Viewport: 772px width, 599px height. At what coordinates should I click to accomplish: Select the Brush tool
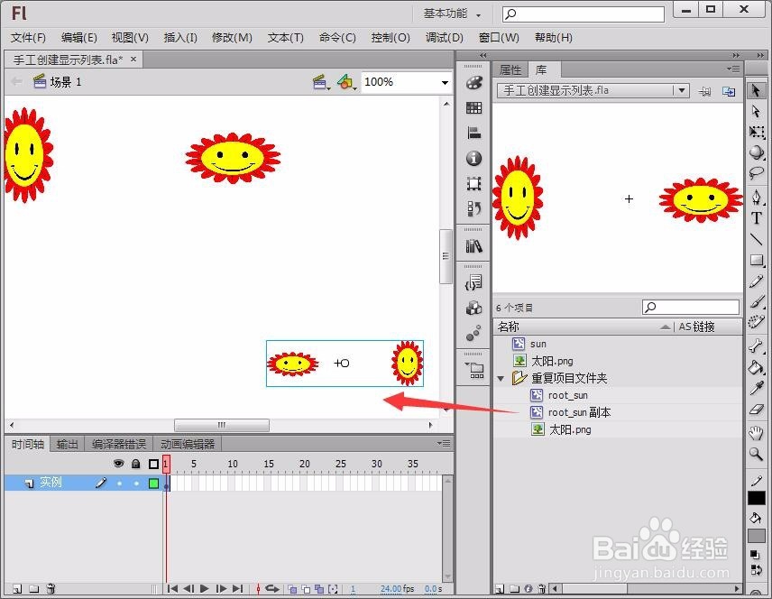(756, 303)
